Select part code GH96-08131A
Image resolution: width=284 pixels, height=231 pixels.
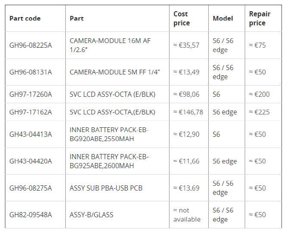[31, 72]
